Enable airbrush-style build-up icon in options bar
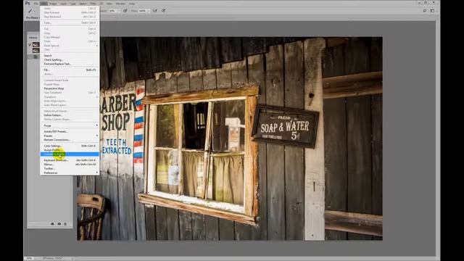 [154, 11]
